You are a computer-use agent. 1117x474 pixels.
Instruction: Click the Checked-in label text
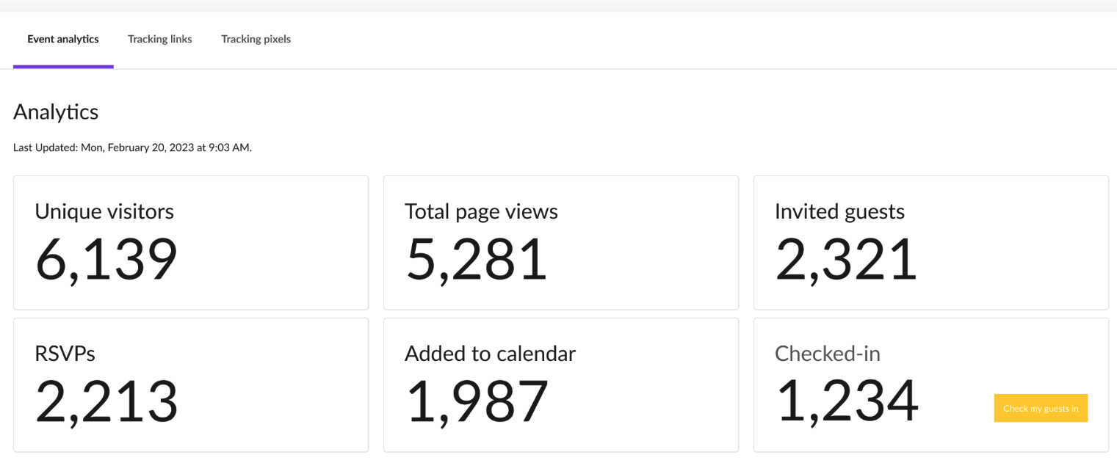pyautogui.click(x=828, y=354)
